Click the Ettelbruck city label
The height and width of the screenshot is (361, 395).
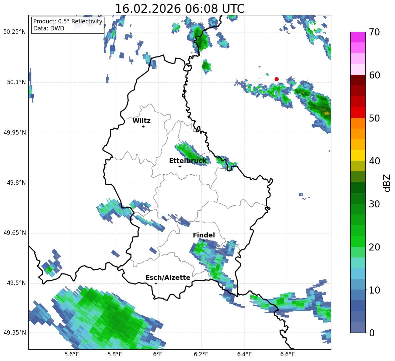188,161
